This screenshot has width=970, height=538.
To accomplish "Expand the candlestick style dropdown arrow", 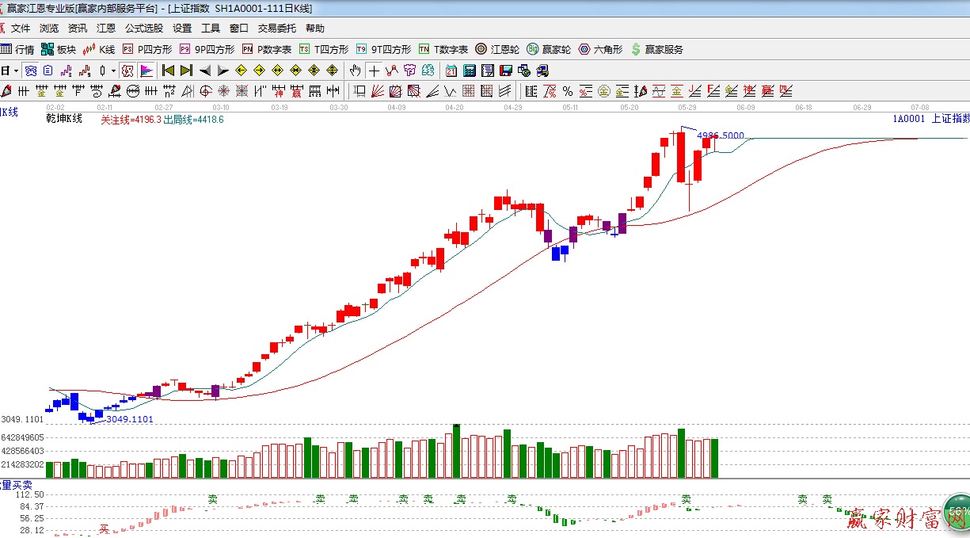I will (113, 71).
